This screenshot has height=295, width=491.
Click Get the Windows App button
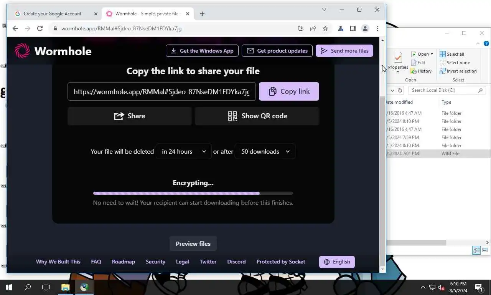(202, 51)
